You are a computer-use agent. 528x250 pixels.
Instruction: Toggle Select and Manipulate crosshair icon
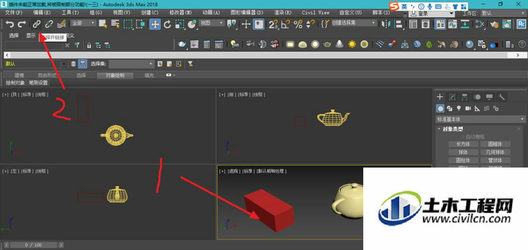tap(247, 24)
